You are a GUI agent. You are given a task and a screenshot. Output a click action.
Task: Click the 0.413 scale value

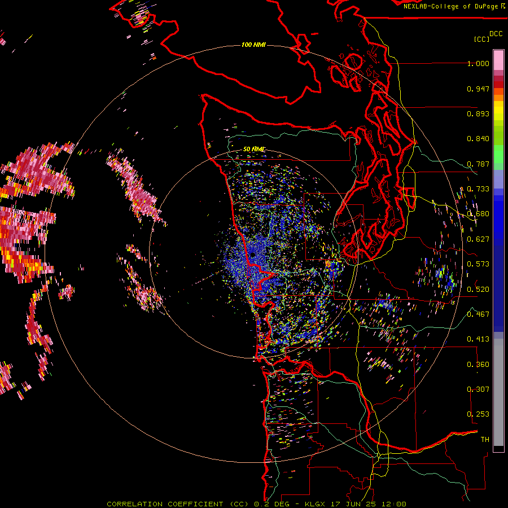[x=478, y=339]
